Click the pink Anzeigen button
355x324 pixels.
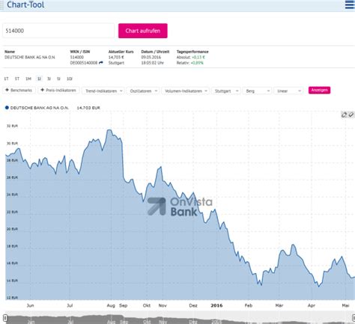point(319,90)
